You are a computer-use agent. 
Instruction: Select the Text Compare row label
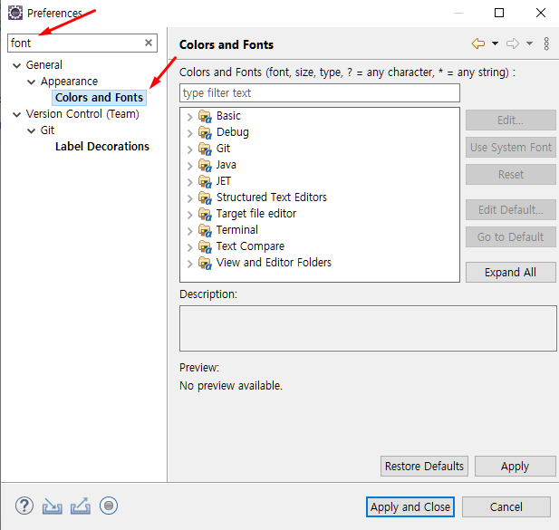click(250, 246)
